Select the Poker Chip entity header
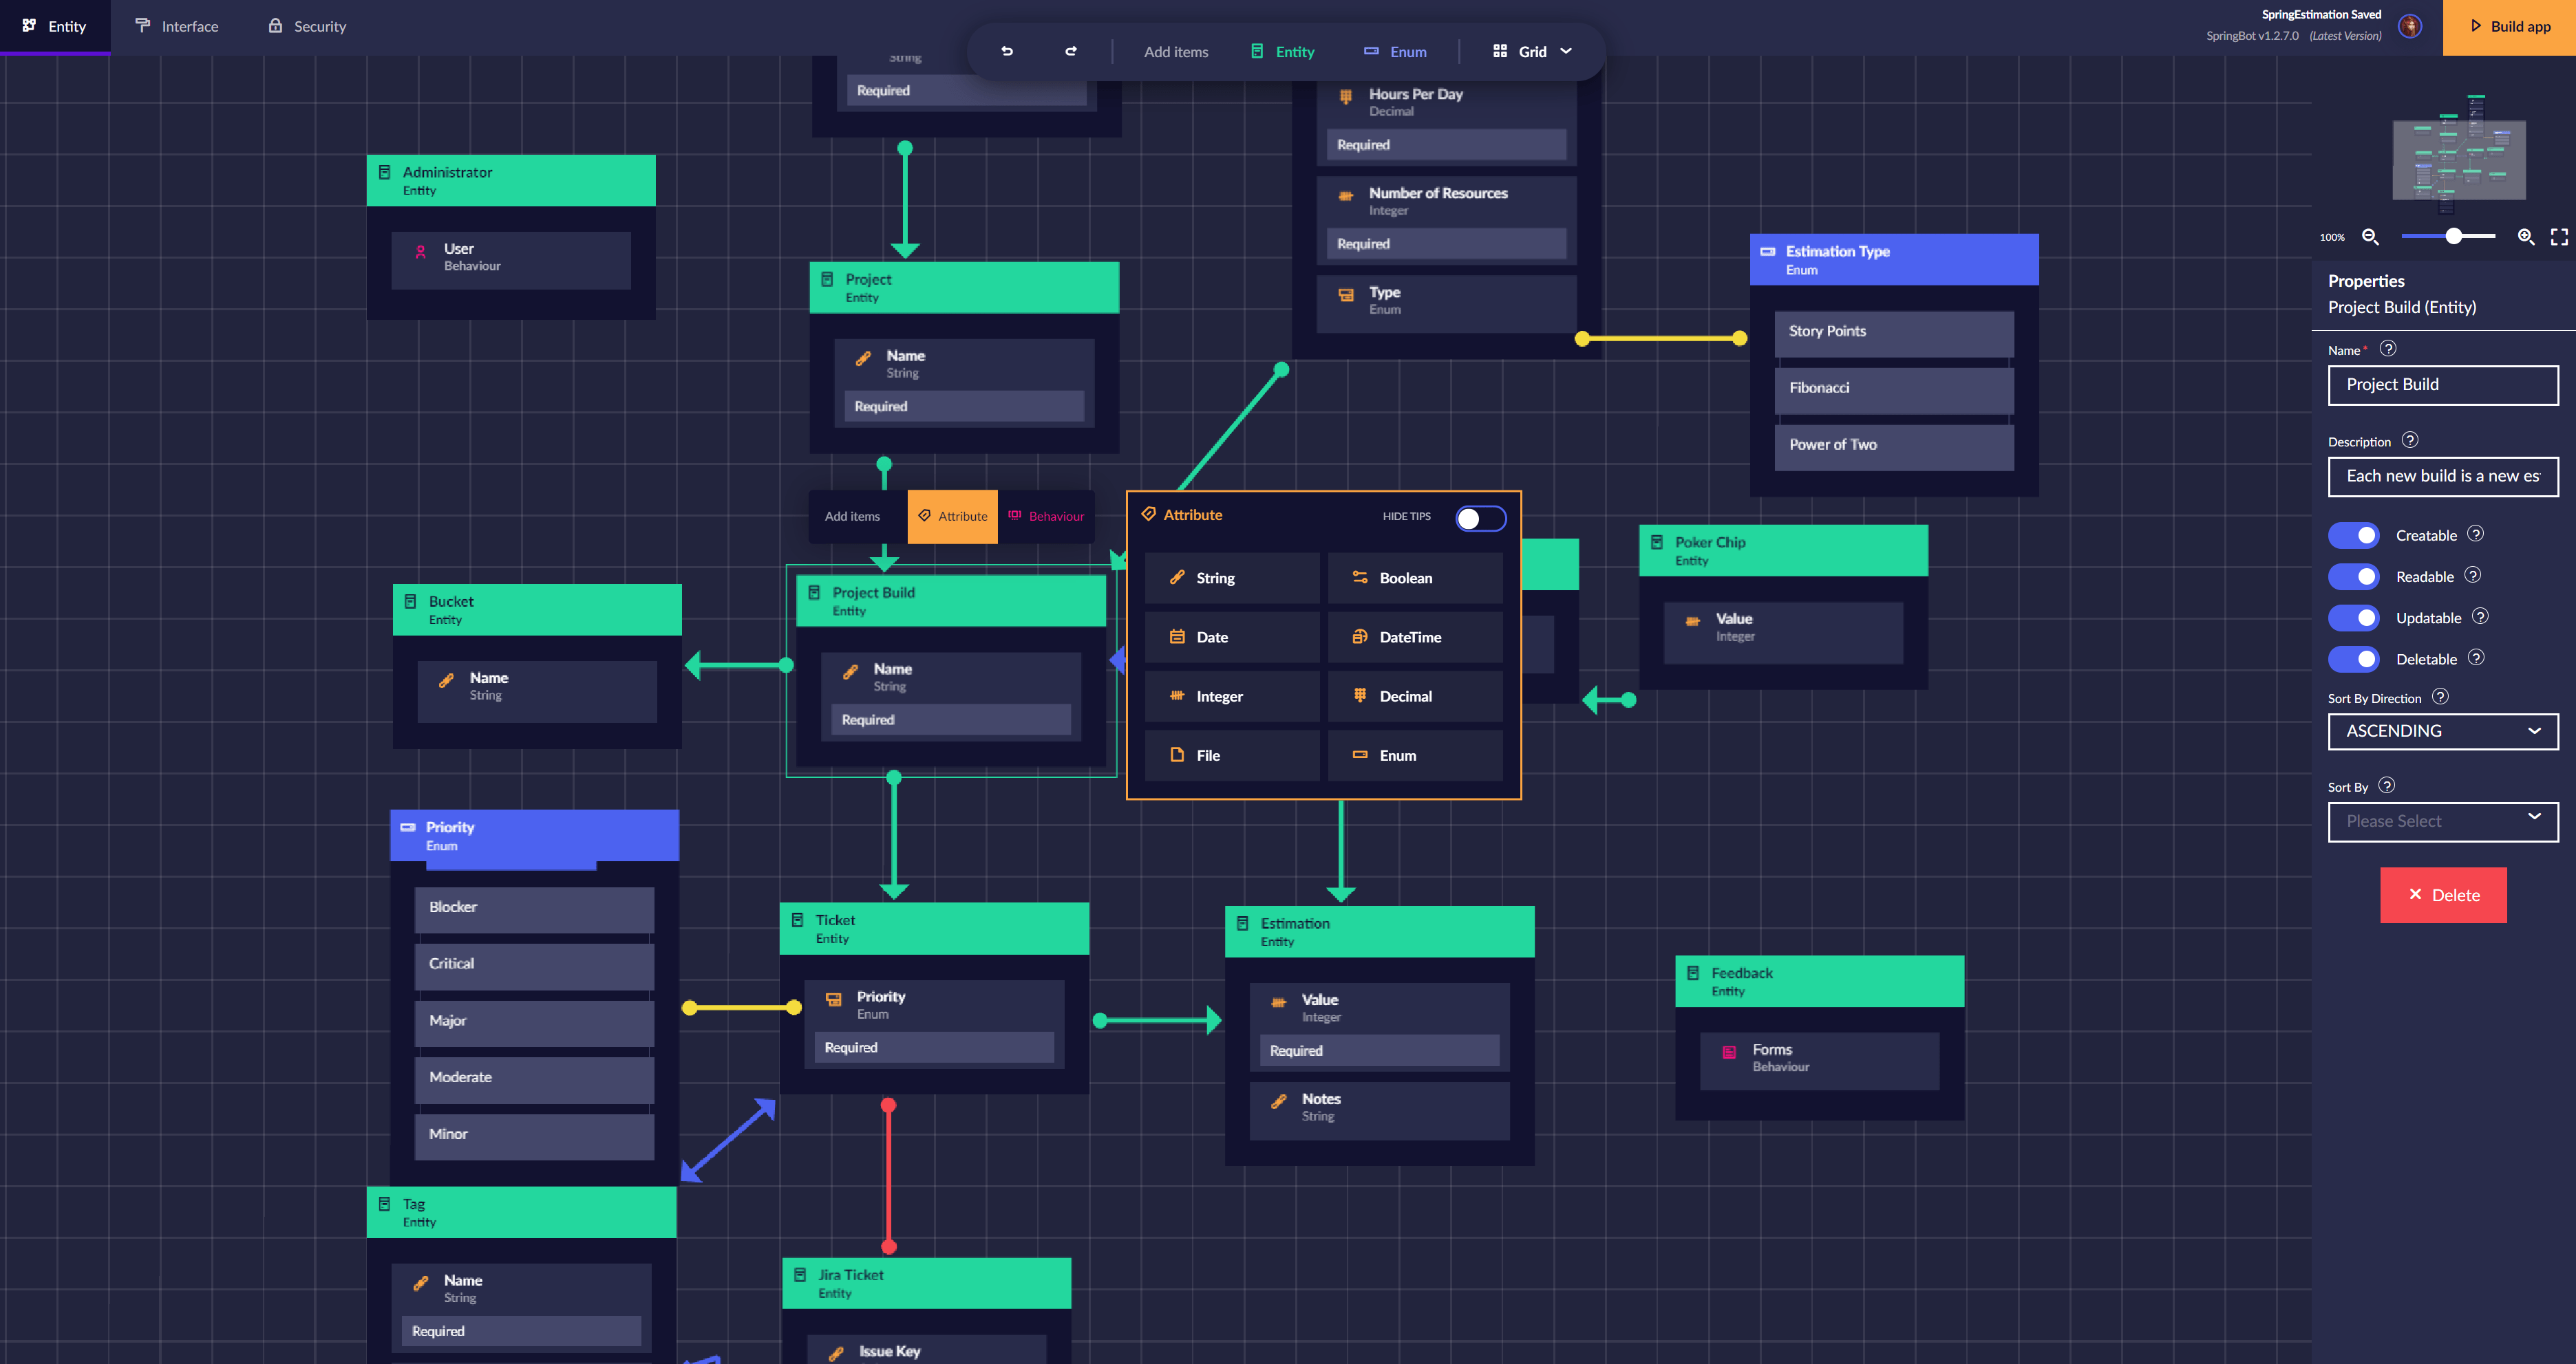Screen dimensions: 2576x1364 pos(1783,550)
